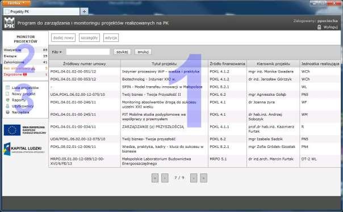Select row UDA.POKL.06.02.00-12-075/10

point(194,94)
